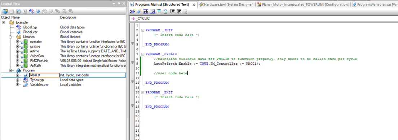398x140 pixels.
Task: Click the 'a·b' view whitespace toolbar icon
Action: click(146, 12)
